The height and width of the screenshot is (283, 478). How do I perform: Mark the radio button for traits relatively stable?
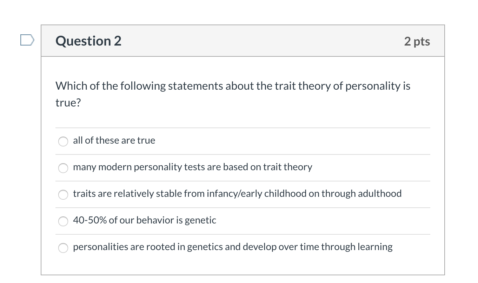63,194
